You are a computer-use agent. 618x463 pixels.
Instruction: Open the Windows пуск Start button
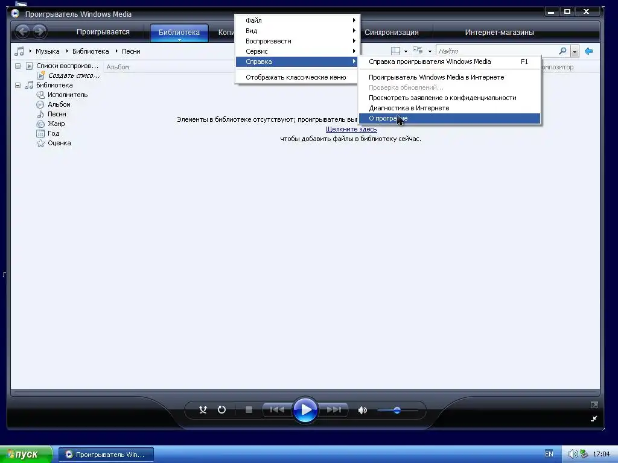[26, 455]
